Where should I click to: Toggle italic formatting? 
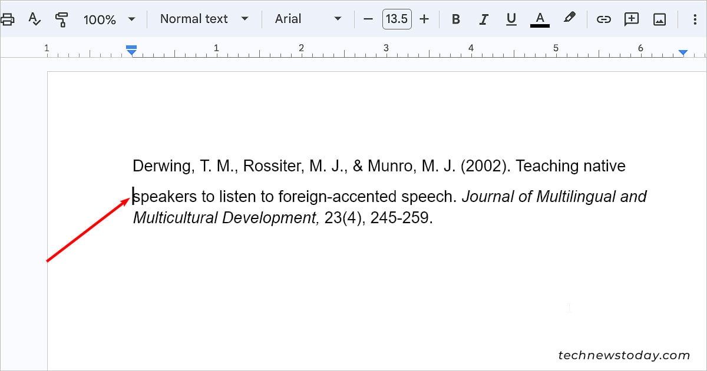click(x=484, y=19)
